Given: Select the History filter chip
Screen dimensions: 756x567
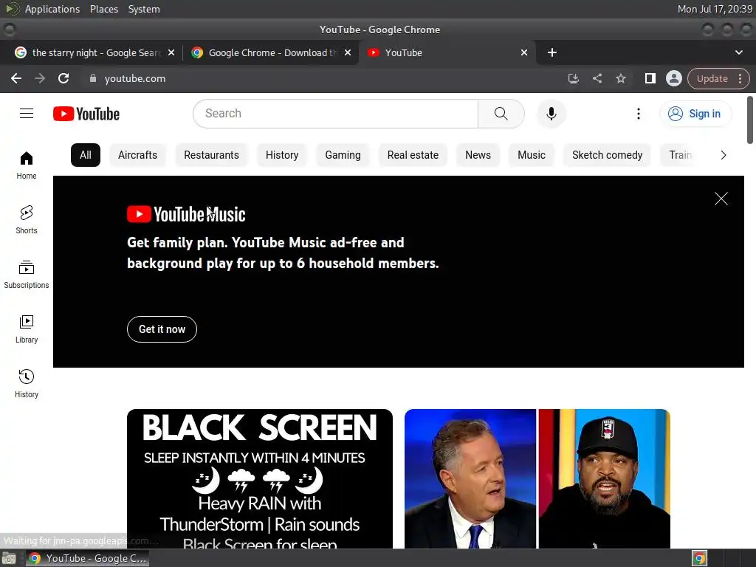Looking at the screenshot, I should [282, 155].
